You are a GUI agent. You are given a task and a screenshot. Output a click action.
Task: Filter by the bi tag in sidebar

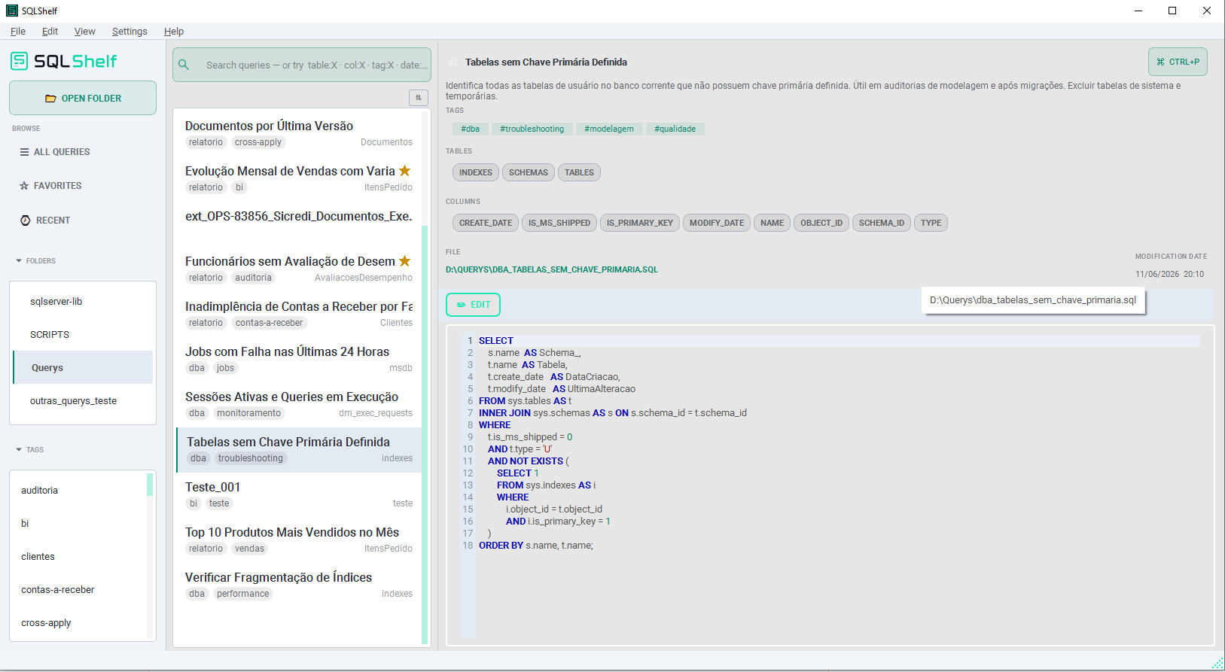coord(78,523)
